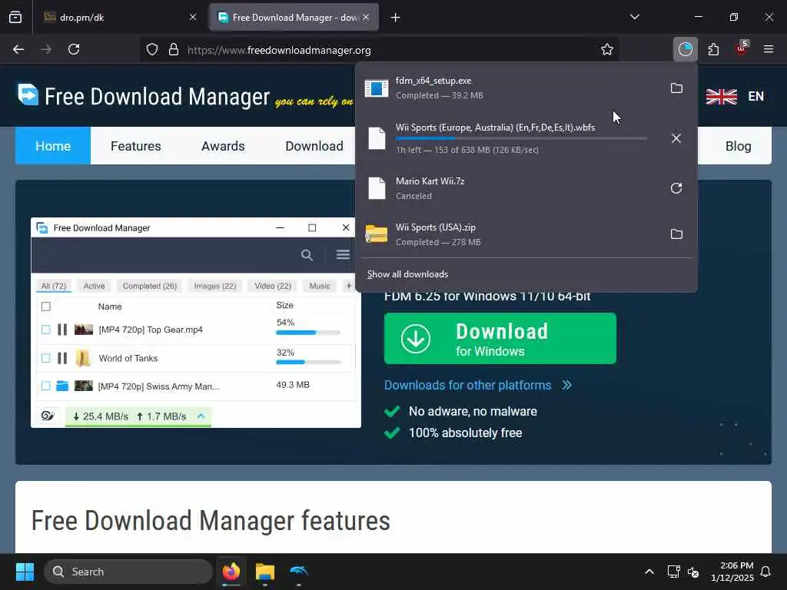Click the UK flag language icon

tap(721, 96)
